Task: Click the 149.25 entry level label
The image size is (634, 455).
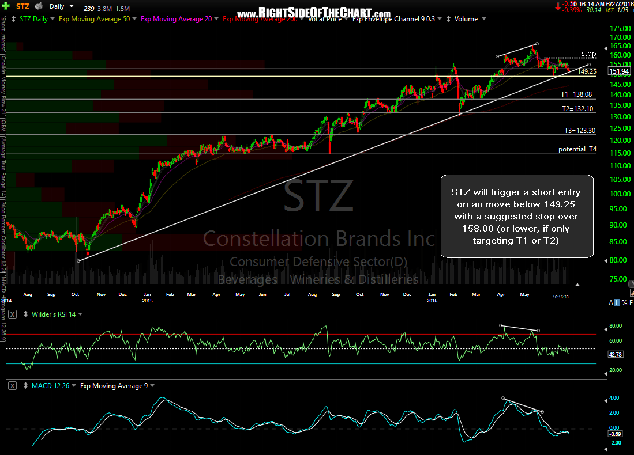Action: [587, 71]
